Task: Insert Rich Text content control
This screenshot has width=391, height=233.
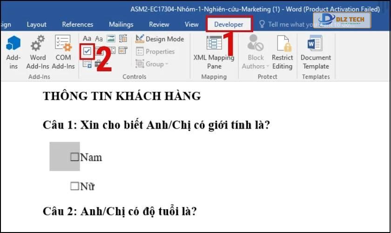Action: point(87,39)
